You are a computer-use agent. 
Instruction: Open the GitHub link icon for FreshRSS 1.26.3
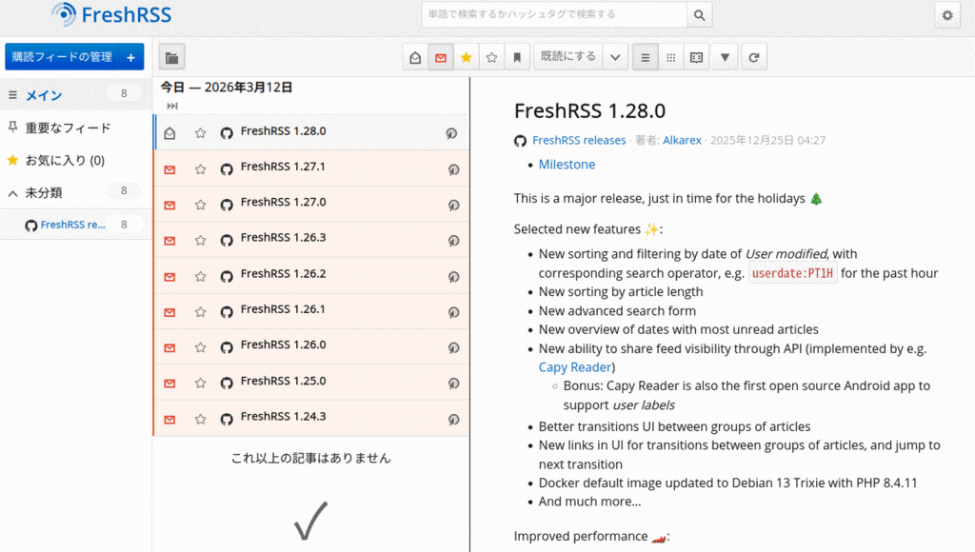[x=452, y=239]
